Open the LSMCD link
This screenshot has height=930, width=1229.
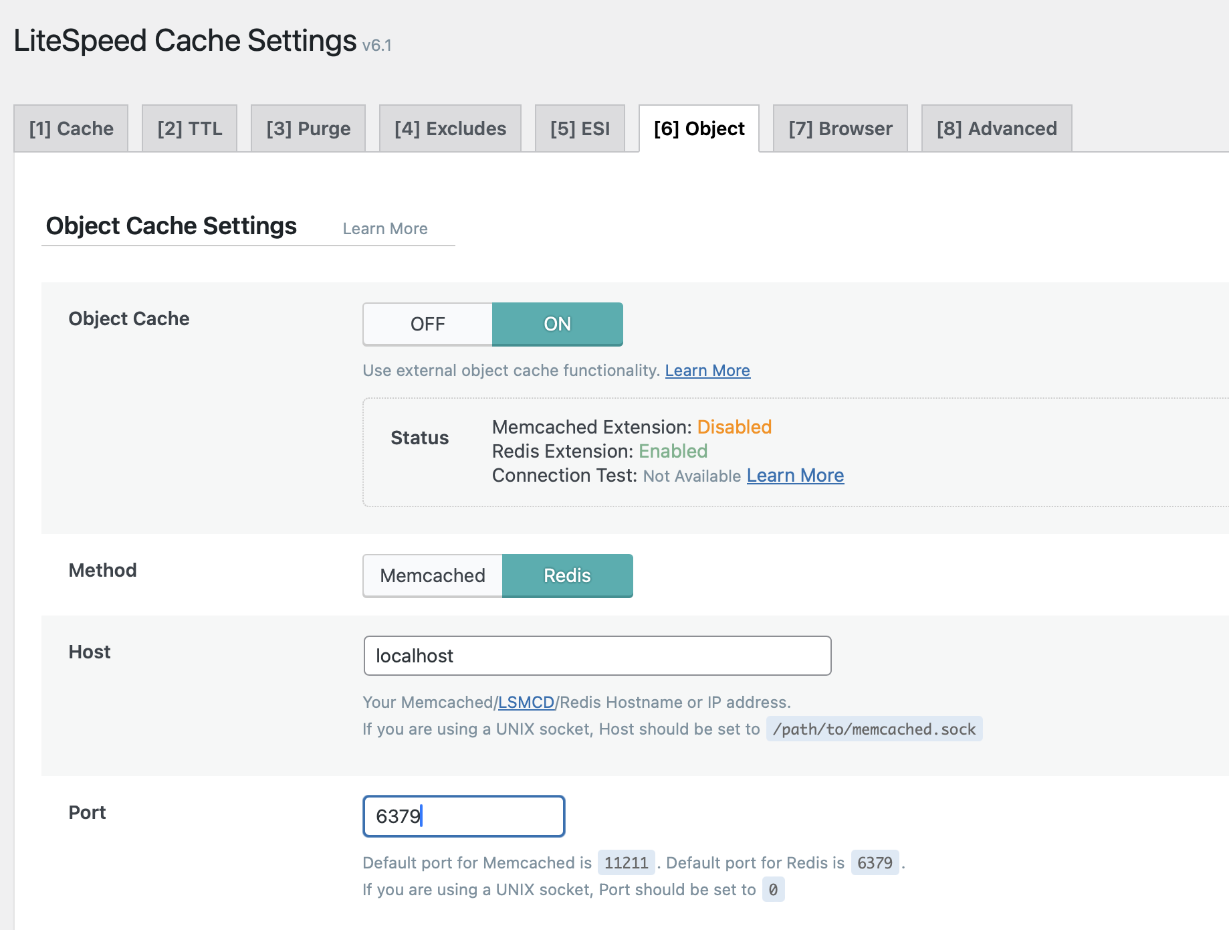[526, 703]
